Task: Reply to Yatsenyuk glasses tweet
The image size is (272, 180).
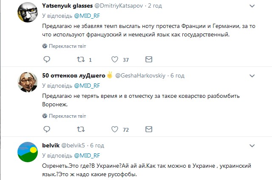Action: (x=45, y=59)
